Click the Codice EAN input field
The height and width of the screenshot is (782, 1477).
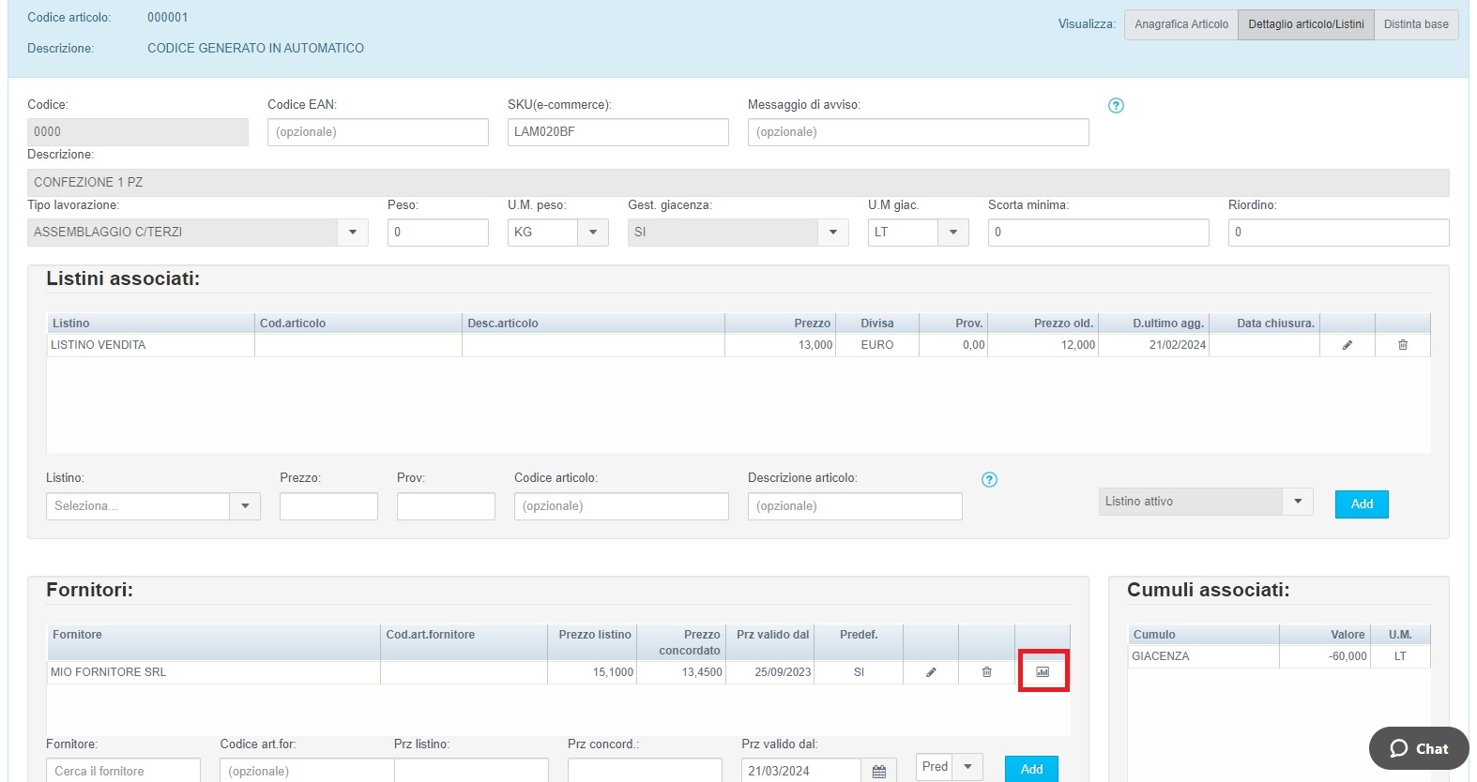[377, 132]
